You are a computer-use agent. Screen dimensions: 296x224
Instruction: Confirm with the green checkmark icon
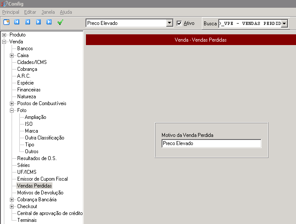tap(60, 22)
